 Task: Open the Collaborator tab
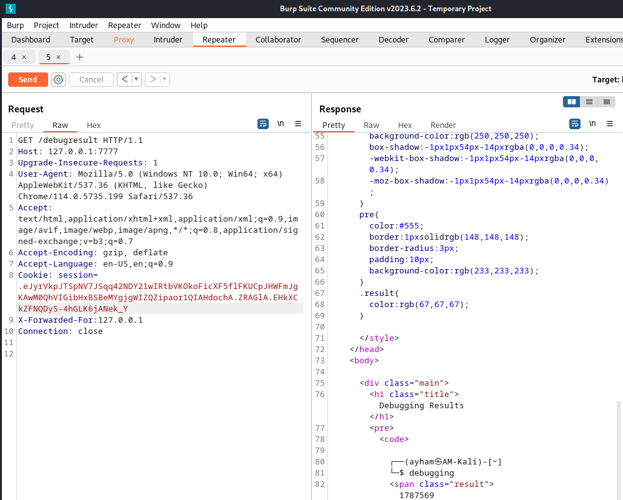click(x=278, y=40)
